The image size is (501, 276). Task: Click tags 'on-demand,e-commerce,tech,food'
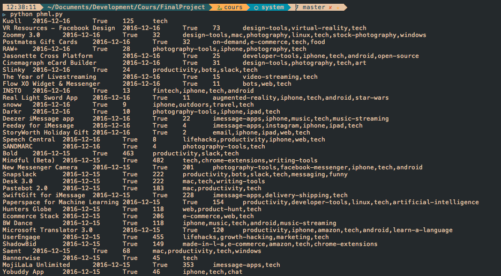[x=269, y=42]
